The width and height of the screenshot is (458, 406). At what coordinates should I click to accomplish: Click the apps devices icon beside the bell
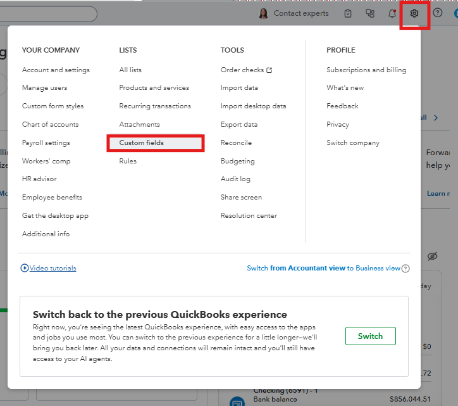pyautogui.click(x=370, y=13)
